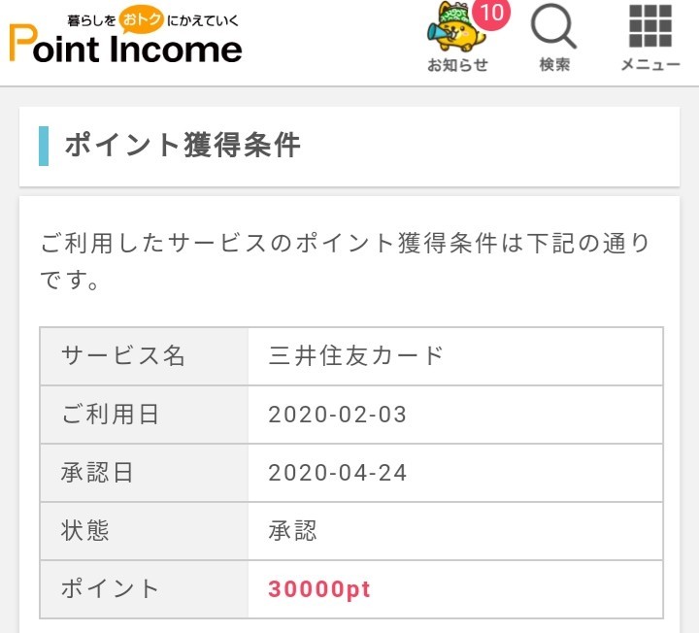699x633 pixels.
Task: Open notifications via the mascot icon
Action: pos(452,31)
